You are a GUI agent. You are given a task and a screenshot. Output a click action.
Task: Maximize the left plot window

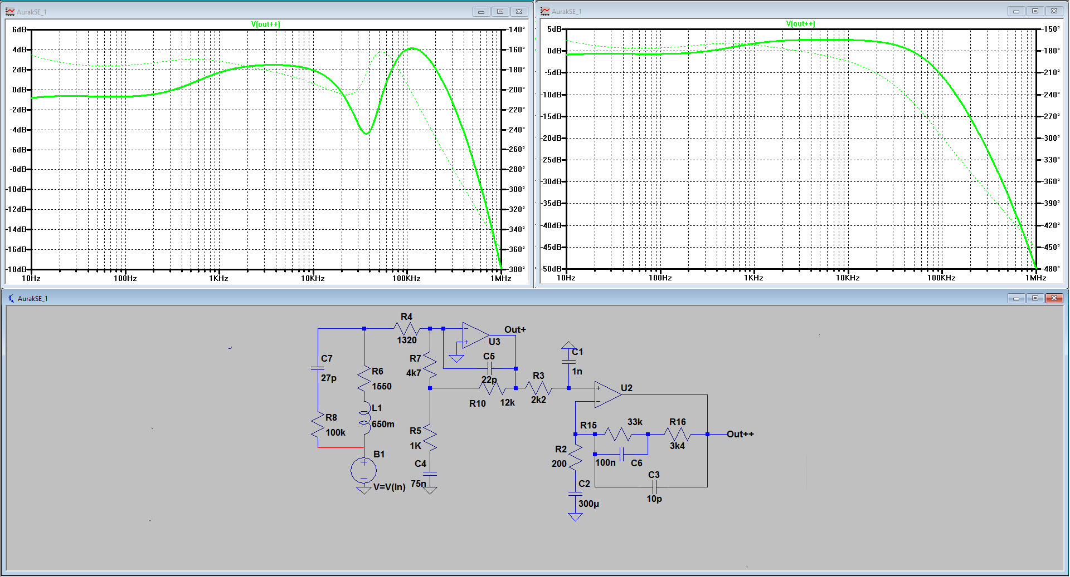coord(500,12)
